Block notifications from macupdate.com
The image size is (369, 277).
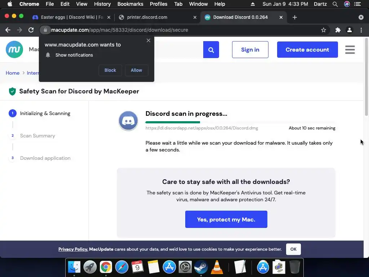click(x=110, y=70)
